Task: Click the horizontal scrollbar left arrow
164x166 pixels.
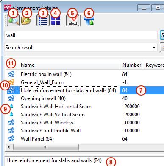Action: click(x=9, y=147)
